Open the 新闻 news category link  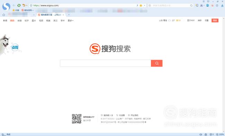(x=5, y=20)
